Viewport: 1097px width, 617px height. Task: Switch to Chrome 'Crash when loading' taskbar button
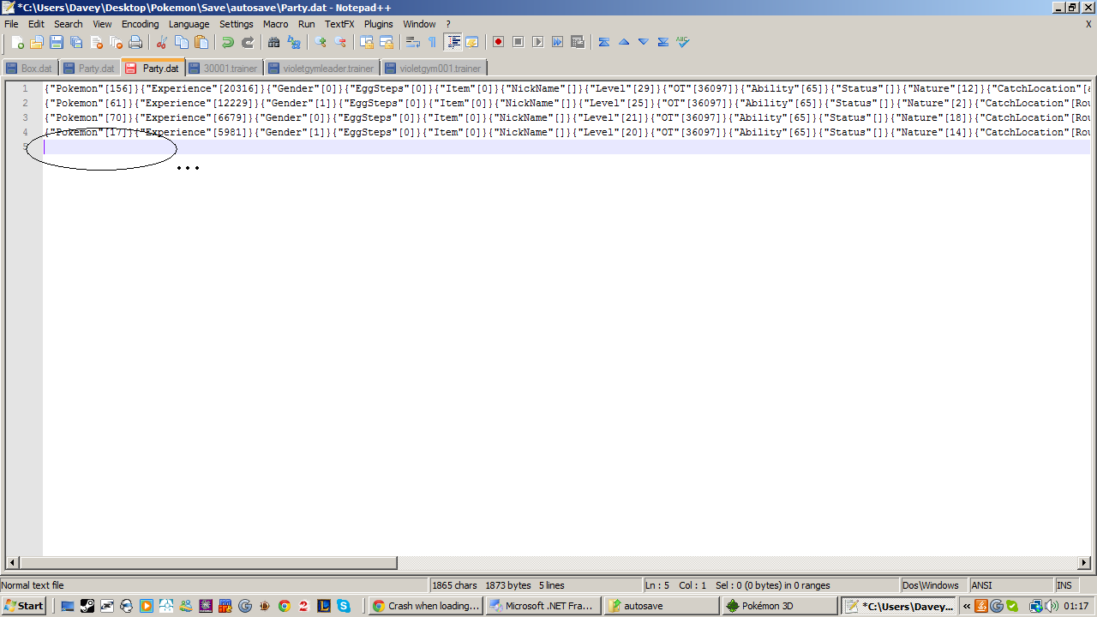coord(426,606)
